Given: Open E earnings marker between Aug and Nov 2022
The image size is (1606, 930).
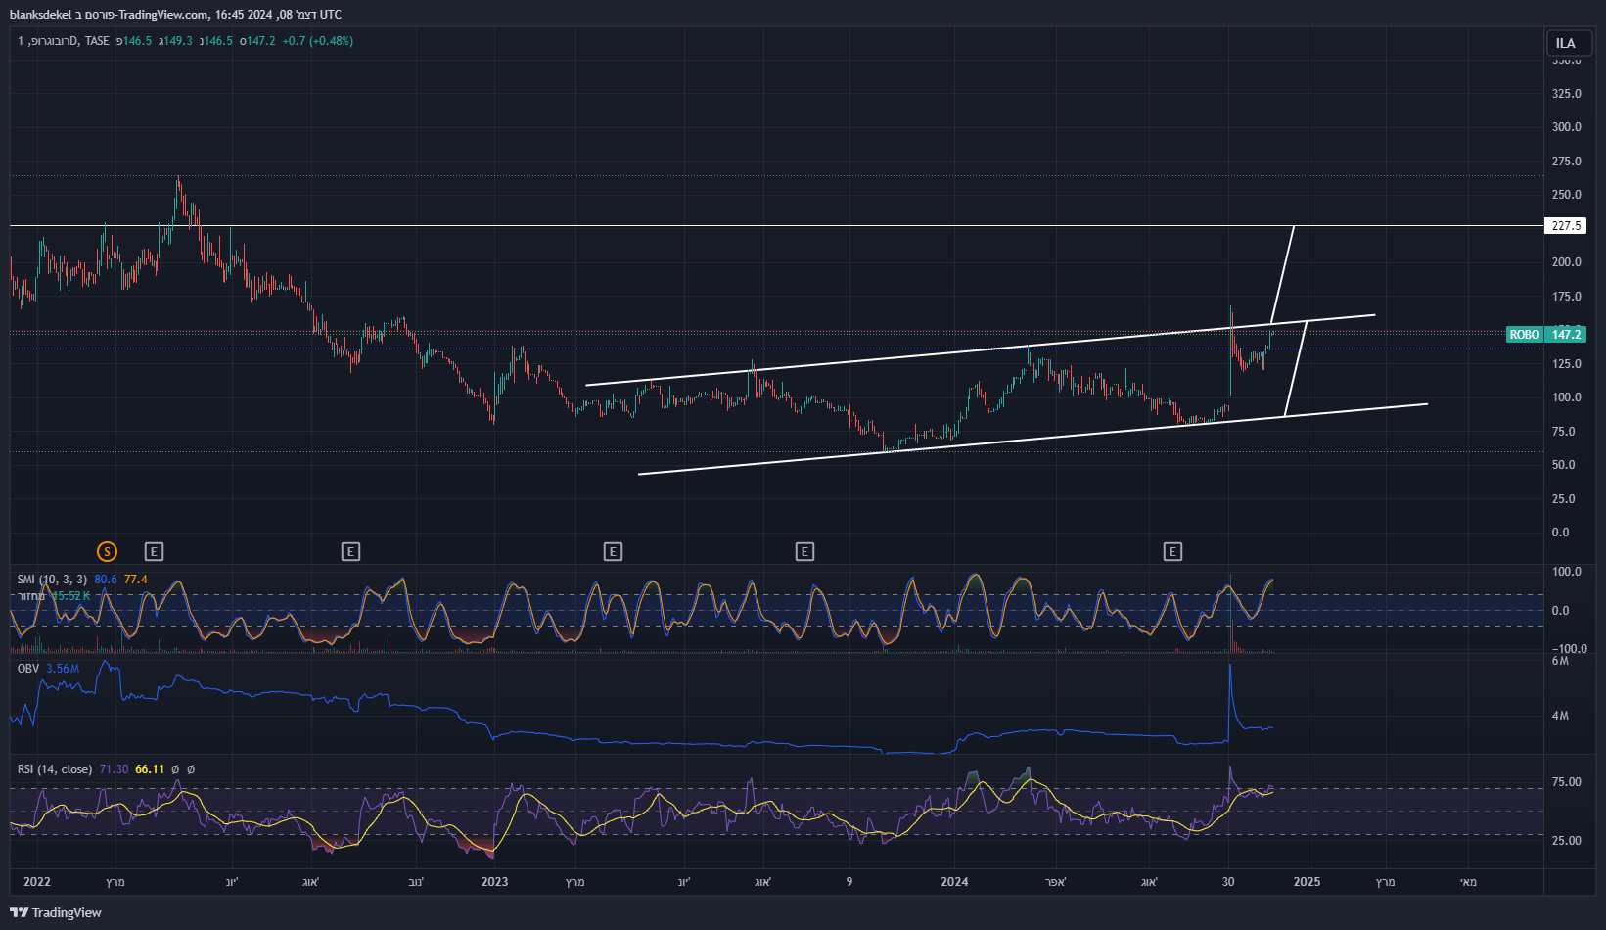Looking at the screenshot, I should [x=350, y=552].
